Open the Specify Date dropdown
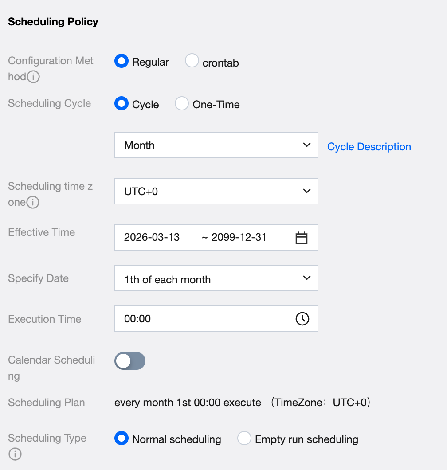447x470 pixels. pyautogui.click(x=216, y=278)
